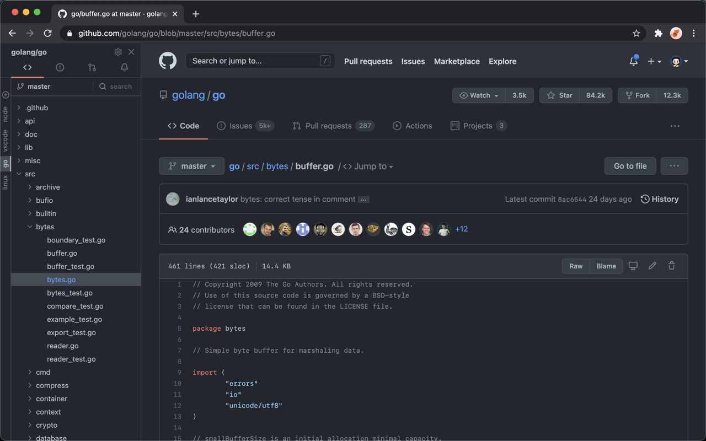Delete this file with trash icon
Screen dimensions: 706x441
(x=672, y=266)
